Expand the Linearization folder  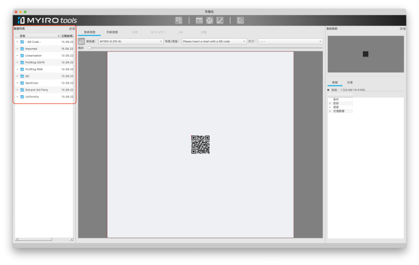(17, 56)
